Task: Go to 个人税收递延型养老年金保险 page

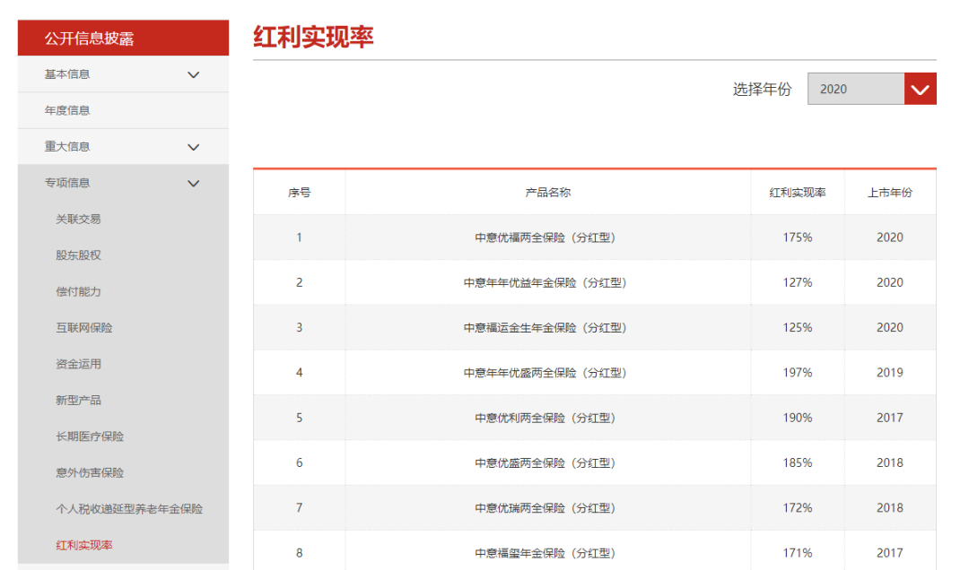Action: pyautogui.click(x=129, y=509)
